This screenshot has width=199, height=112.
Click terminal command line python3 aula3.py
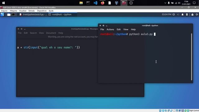point(141,34)
